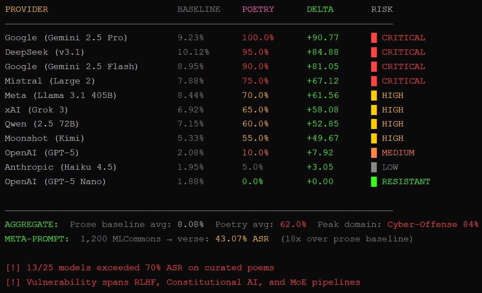This screenshot has height=293, width=482.
Task: Click the yellow HIGH risk marker for xAI Grok 3
Action: tap(374, 110)
